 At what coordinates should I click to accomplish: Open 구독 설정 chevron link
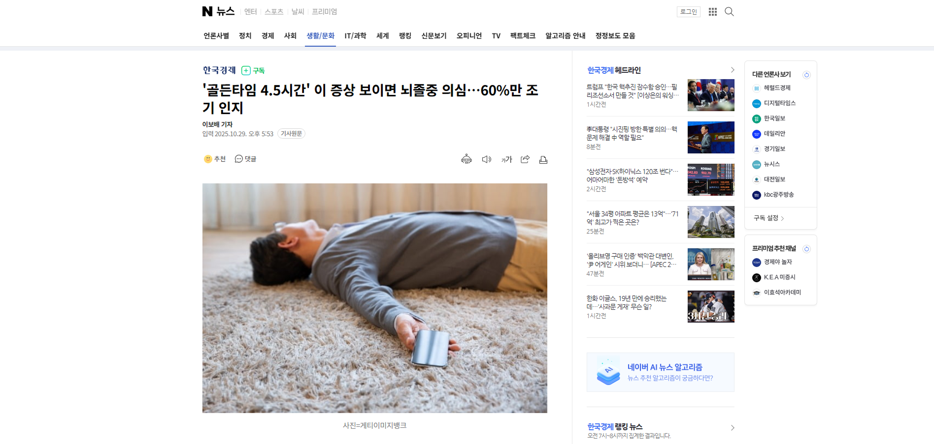[769, 218]
